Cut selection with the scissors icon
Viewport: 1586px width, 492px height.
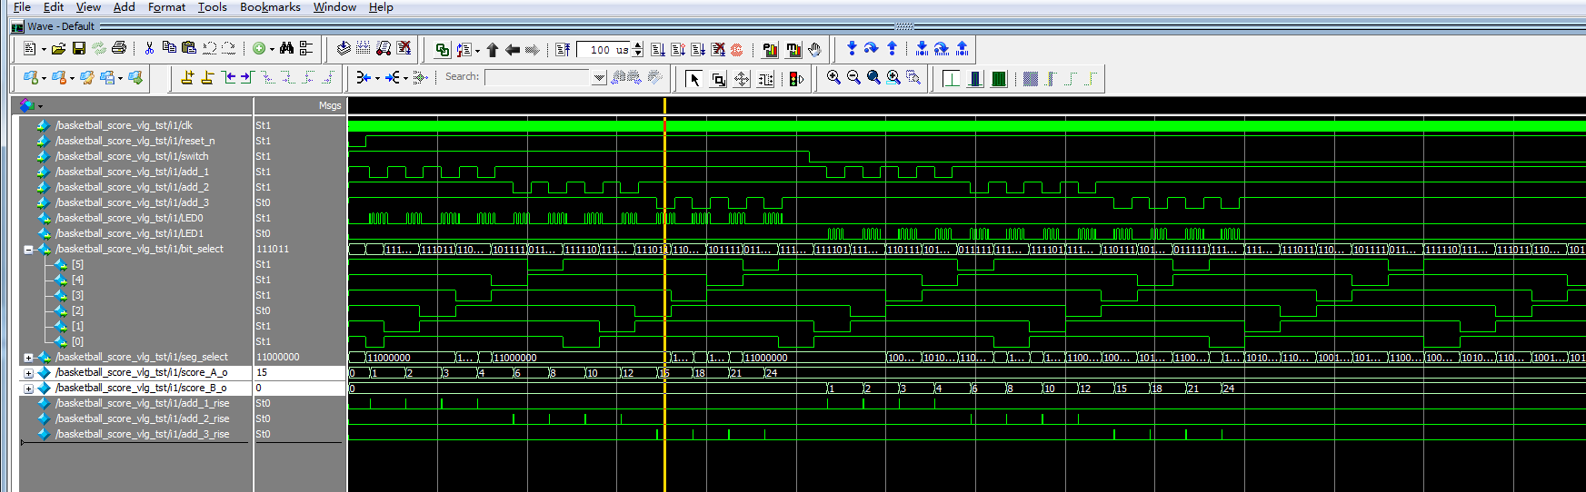tap(149, 49)
